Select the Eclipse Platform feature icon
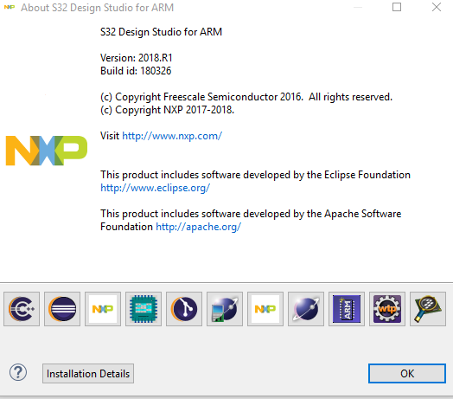Screen dimensions: 453x399 tap(62, 309)
